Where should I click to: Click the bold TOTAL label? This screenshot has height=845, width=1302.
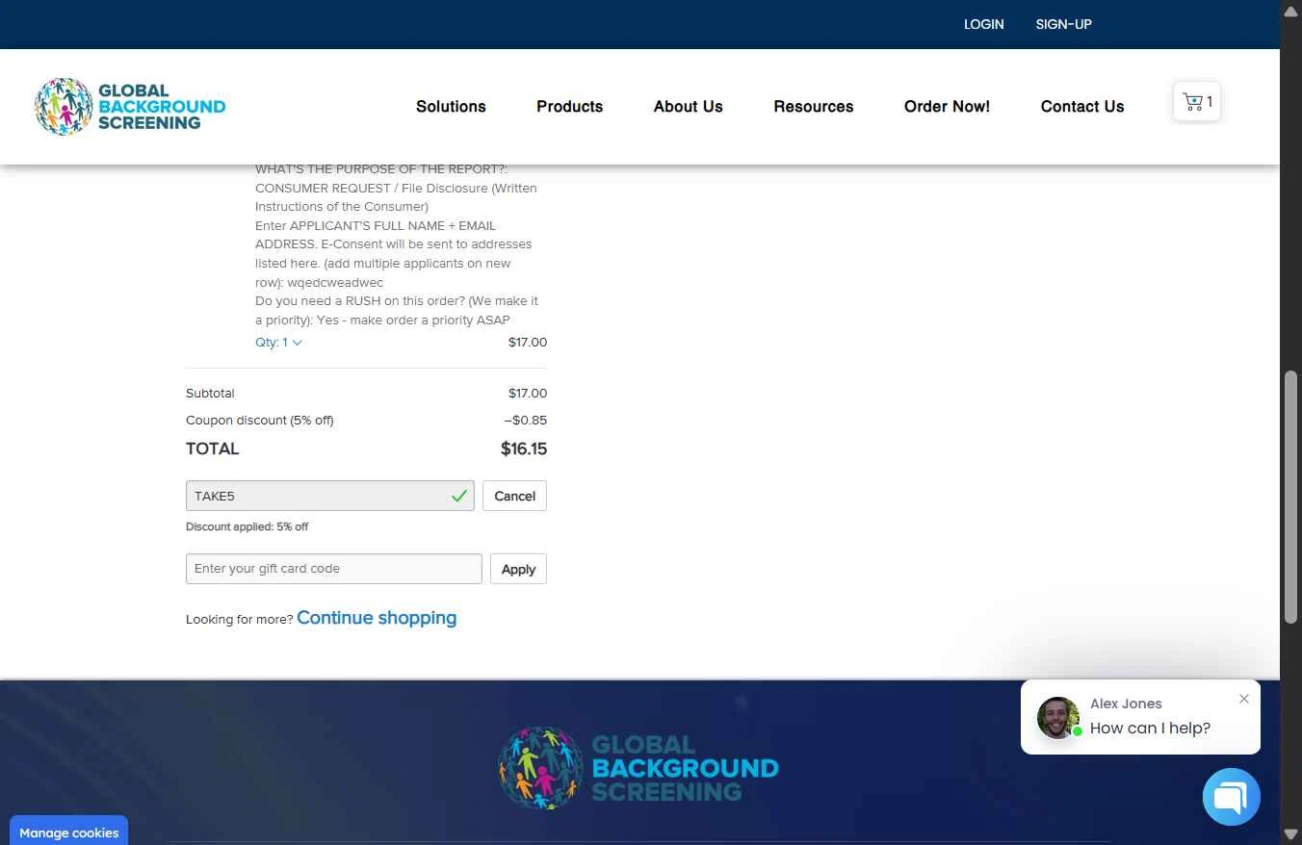coord(212,448)
